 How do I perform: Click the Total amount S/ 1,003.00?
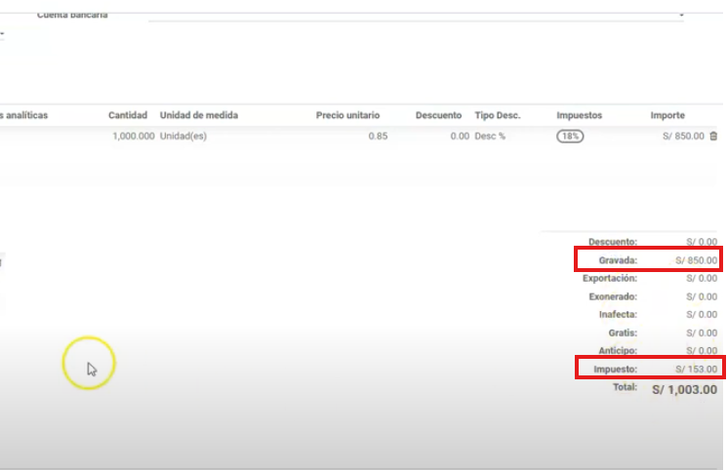click(x=684, y=388)
